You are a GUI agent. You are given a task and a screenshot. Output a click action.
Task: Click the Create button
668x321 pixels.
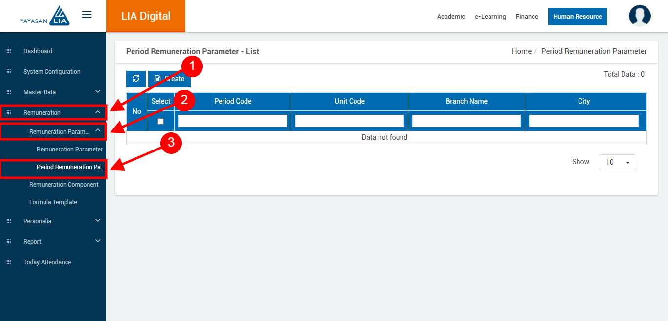(x=170, y=79)
